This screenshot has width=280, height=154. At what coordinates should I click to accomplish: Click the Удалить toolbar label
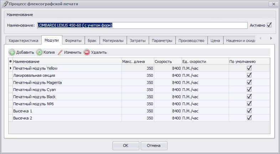coord(99,52)
